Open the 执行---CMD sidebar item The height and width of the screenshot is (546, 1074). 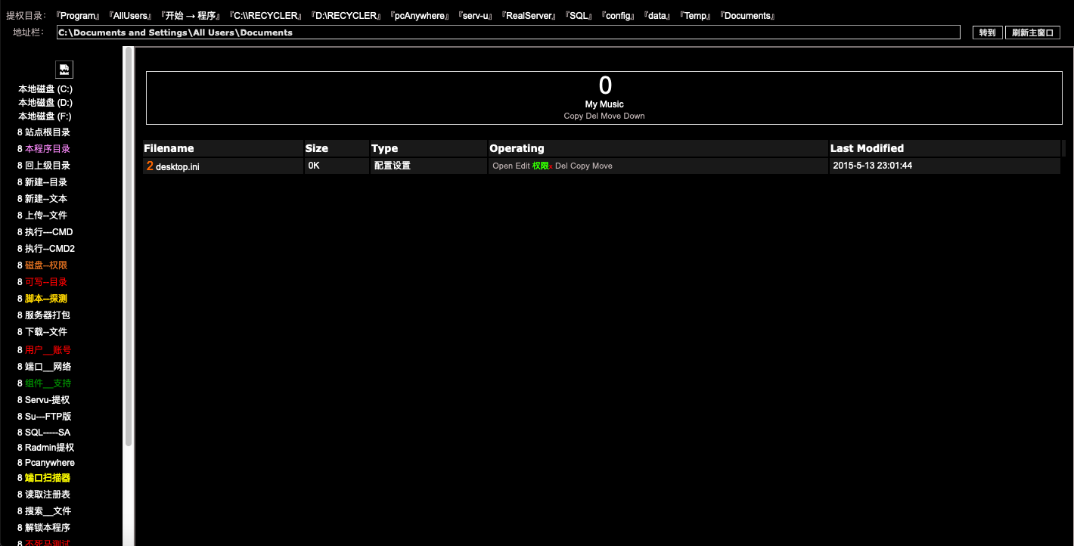(x=49, y=232)
